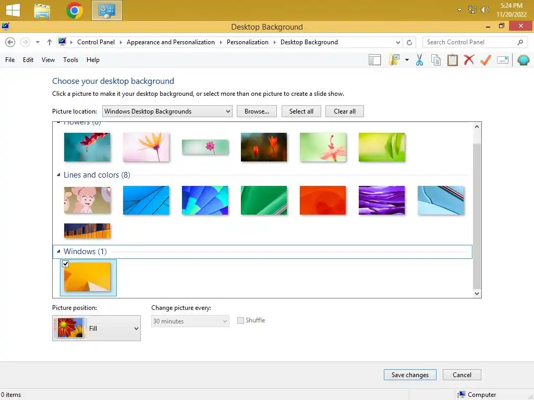Click the search magnifier icon
534x400 pixels.
[520, 42]
